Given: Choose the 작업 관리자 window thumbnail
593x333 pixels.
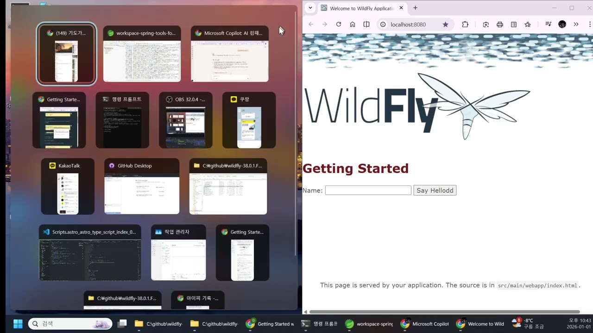Looking at the screenshot, I should (x=178, y=253).
